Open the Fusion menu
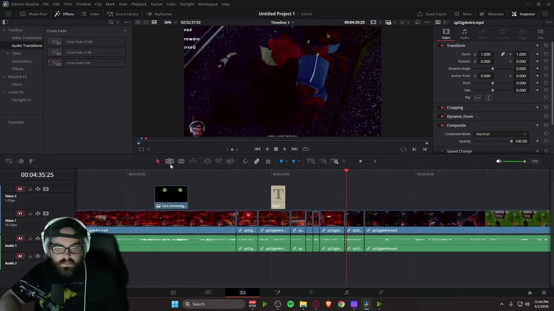Image resolution: width=554 pixels, height=311 pixels. [x=157, y=4]
